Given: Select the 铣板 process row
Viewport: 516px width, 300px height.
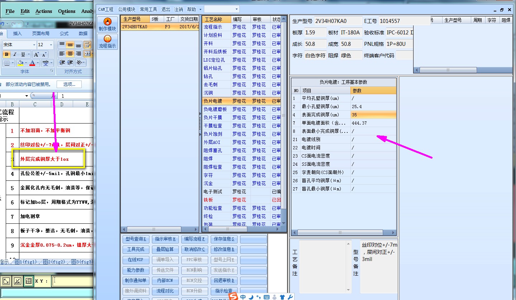Looking at the screenshot, I should [x=242, y=200].
